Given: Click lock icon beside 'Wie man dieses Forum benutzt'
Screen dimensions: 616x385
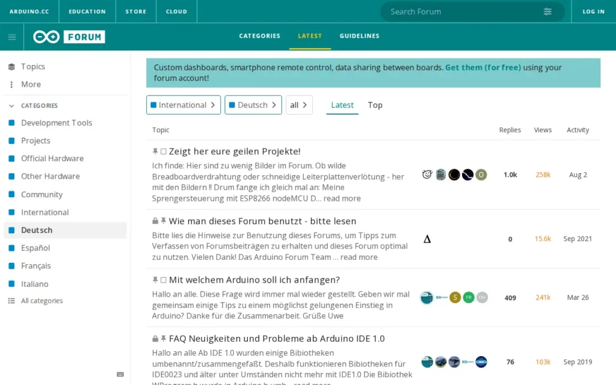Looking at the screenshot, I should (155, 221).
